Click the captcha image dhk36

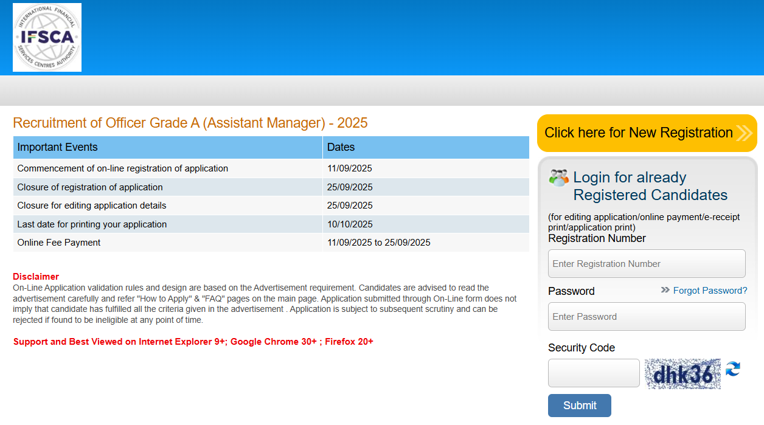[x=682, y=374]
